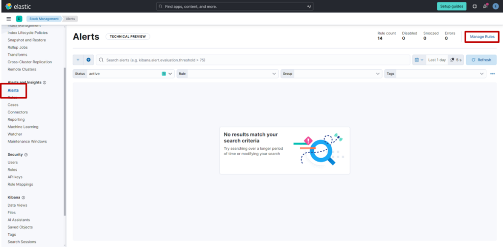Select Machine Learning in sidebar
This screenshot has height=247, width=503.
(23, 127)
